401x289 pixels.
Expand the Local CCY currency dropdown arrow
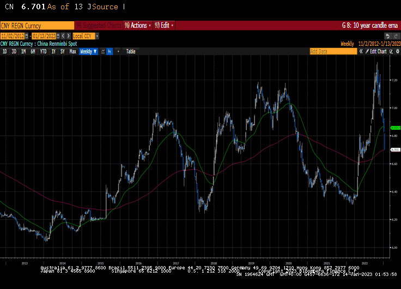coord(97,36)
